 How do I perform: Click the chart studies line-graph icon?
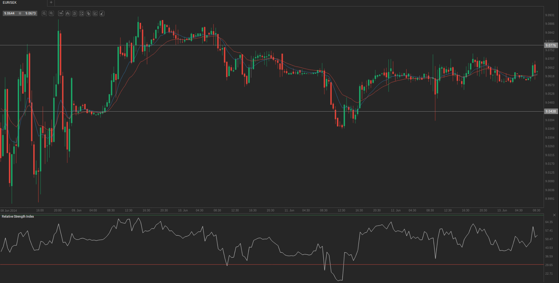point(82,14)
